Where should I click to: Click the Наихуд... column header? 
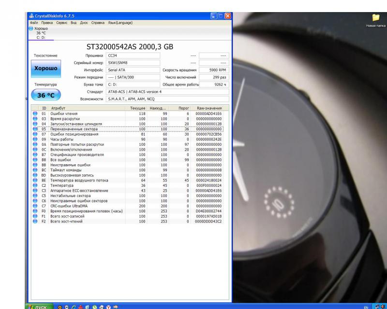[158, 108]
